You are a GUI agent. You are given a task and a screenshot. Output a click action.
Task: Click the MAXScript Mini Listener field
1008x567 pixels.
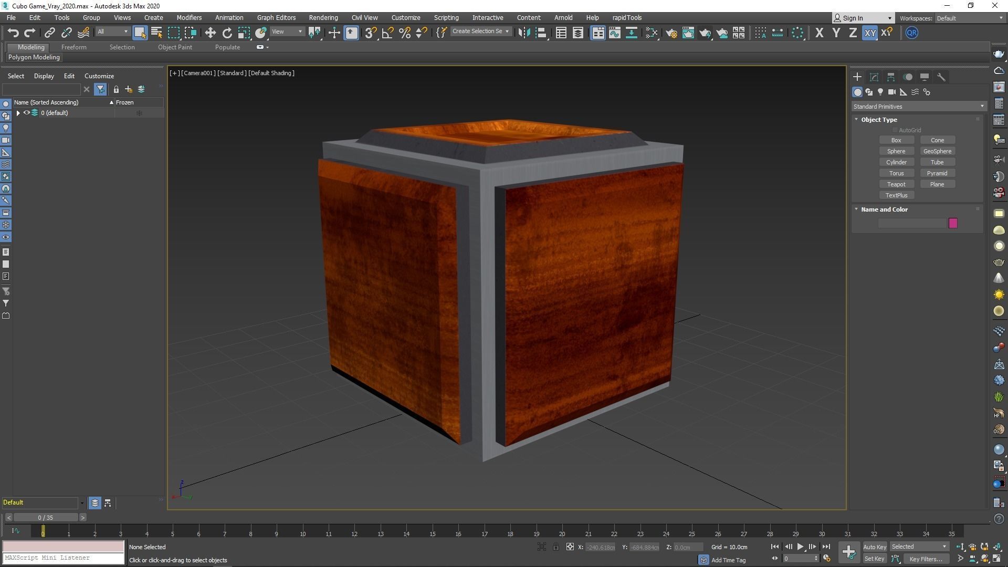click(x=63, y=558)
